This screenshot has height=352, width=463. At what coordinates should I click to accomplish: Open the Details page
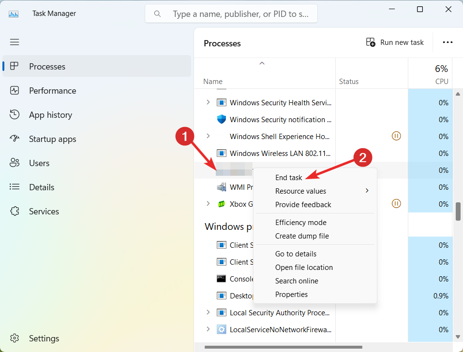coord(97,187)
